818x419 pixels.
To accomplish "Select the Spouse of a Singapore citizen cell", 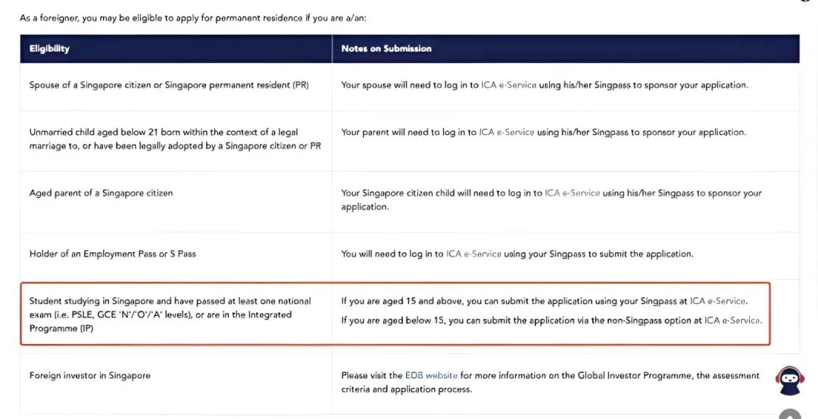I will tap(169, 85).
